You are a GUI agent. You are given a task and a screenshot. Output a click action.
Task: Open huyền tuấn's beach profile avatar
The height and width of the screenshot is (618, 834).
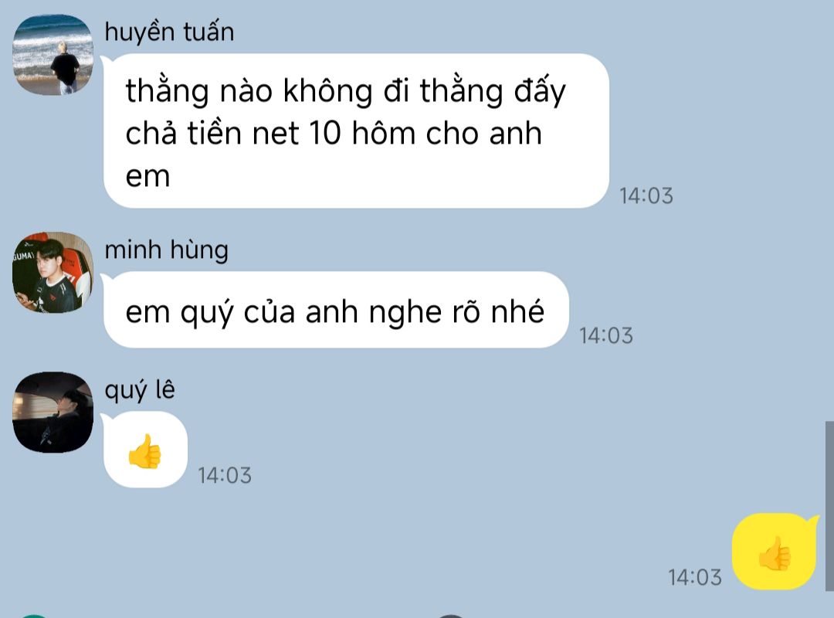pyautogui.click(x=53, y=55)
